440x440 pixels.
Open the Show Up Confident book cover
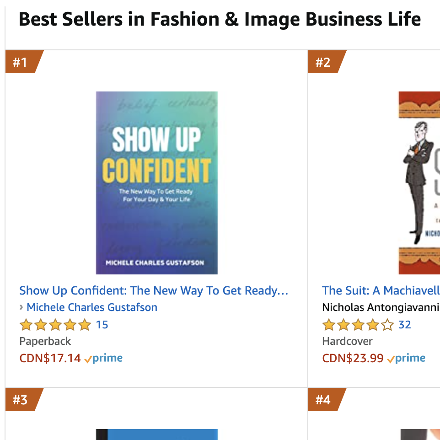pyautogui.click(x=156, y=182)
